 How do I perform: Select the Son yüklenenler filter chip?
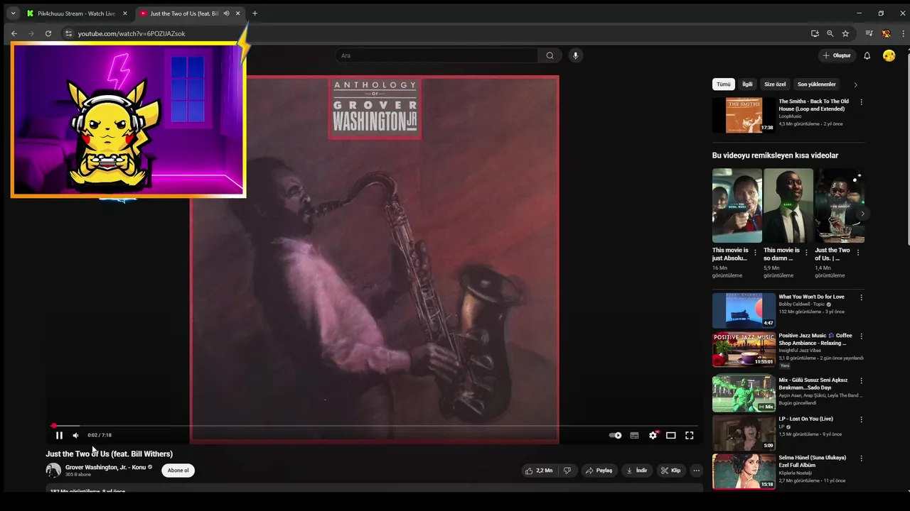click(x=817, y=84)
